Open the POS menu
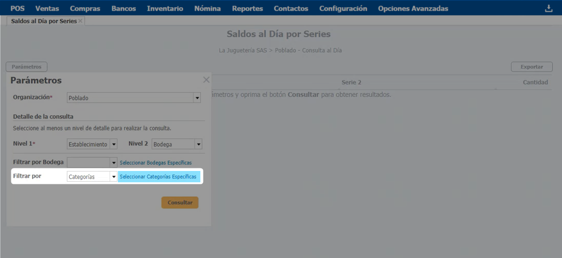The width and height of the screenshot is (562, 258). point(18,8)
